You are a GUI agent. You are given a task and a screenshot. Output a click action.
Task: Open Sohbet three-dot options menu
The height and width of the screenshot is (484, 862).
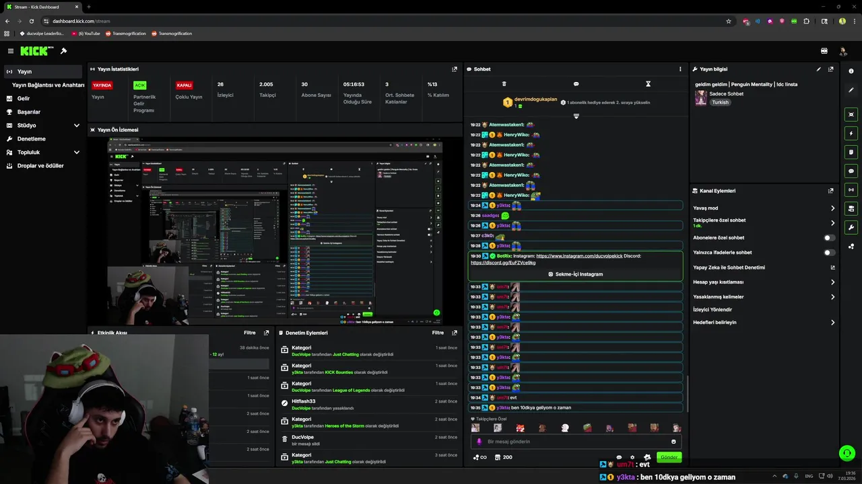680,69
